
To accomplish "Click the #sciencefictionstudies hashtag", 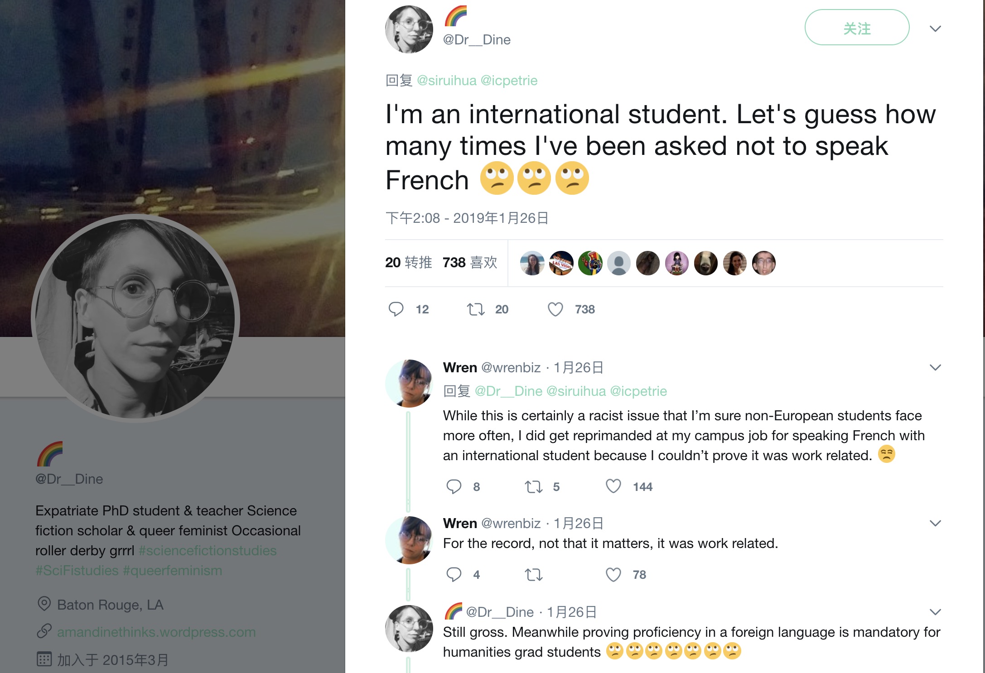I will point(208,550).
